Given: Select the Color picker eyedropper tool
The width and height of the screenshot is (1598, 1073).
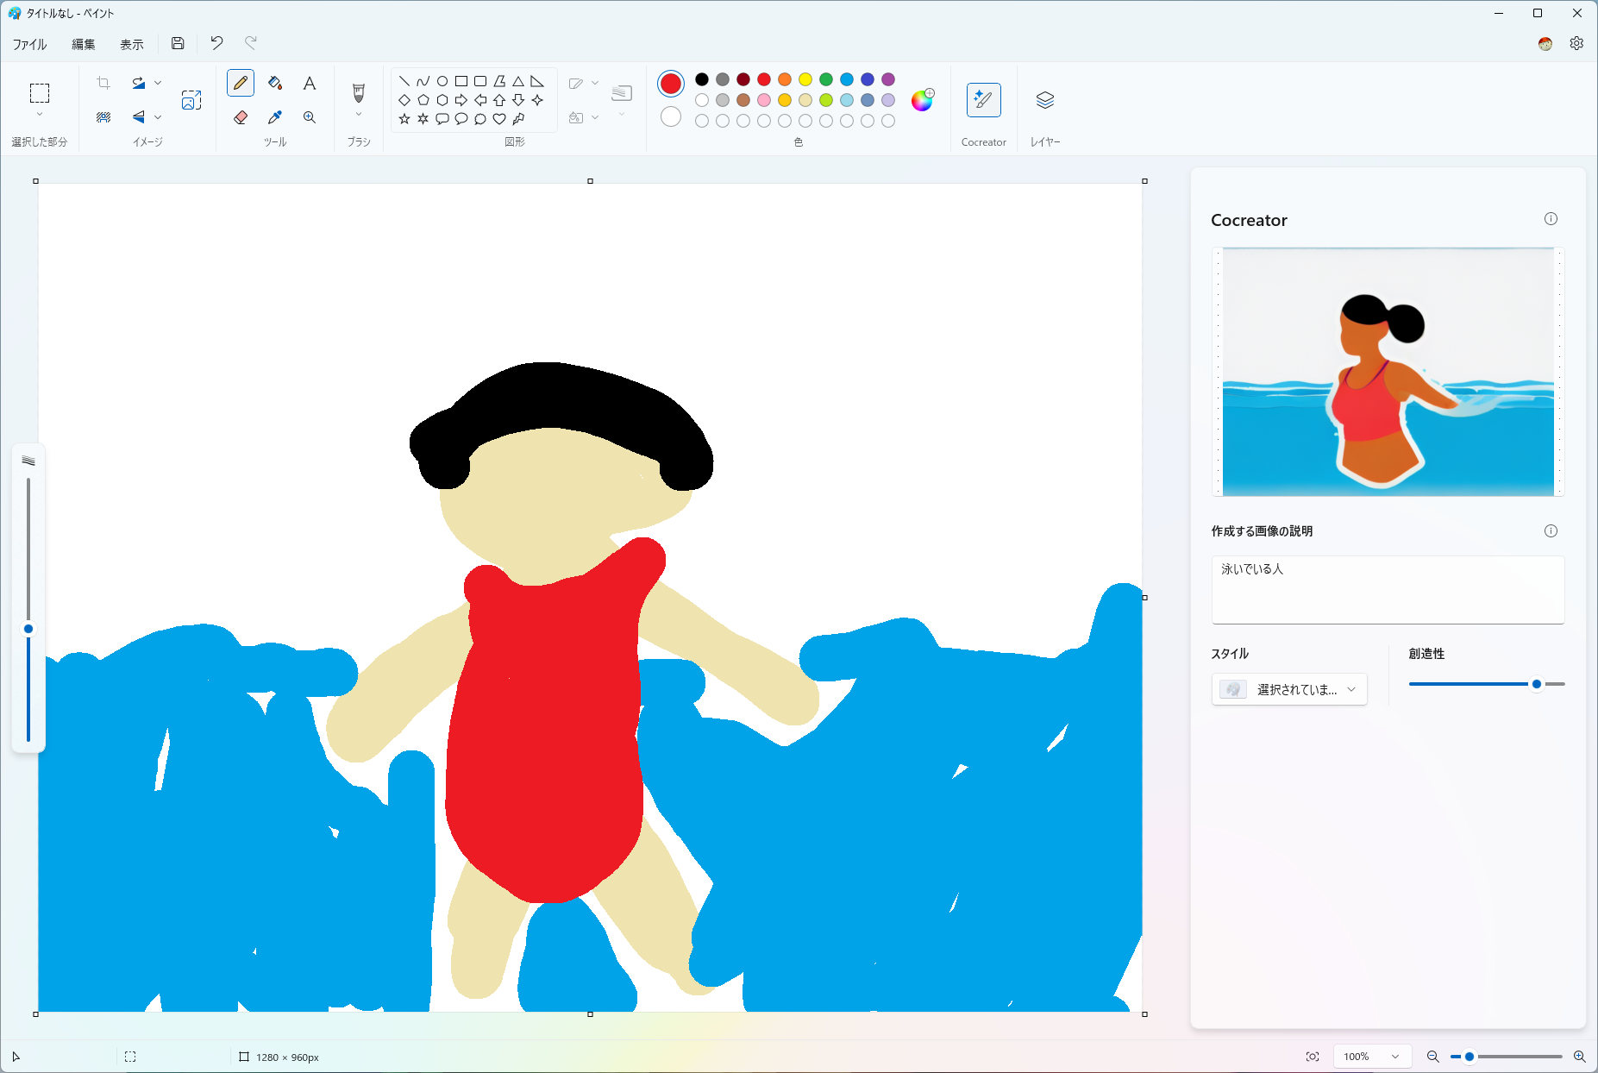Looking at the screenshot, I should point(275,117).
